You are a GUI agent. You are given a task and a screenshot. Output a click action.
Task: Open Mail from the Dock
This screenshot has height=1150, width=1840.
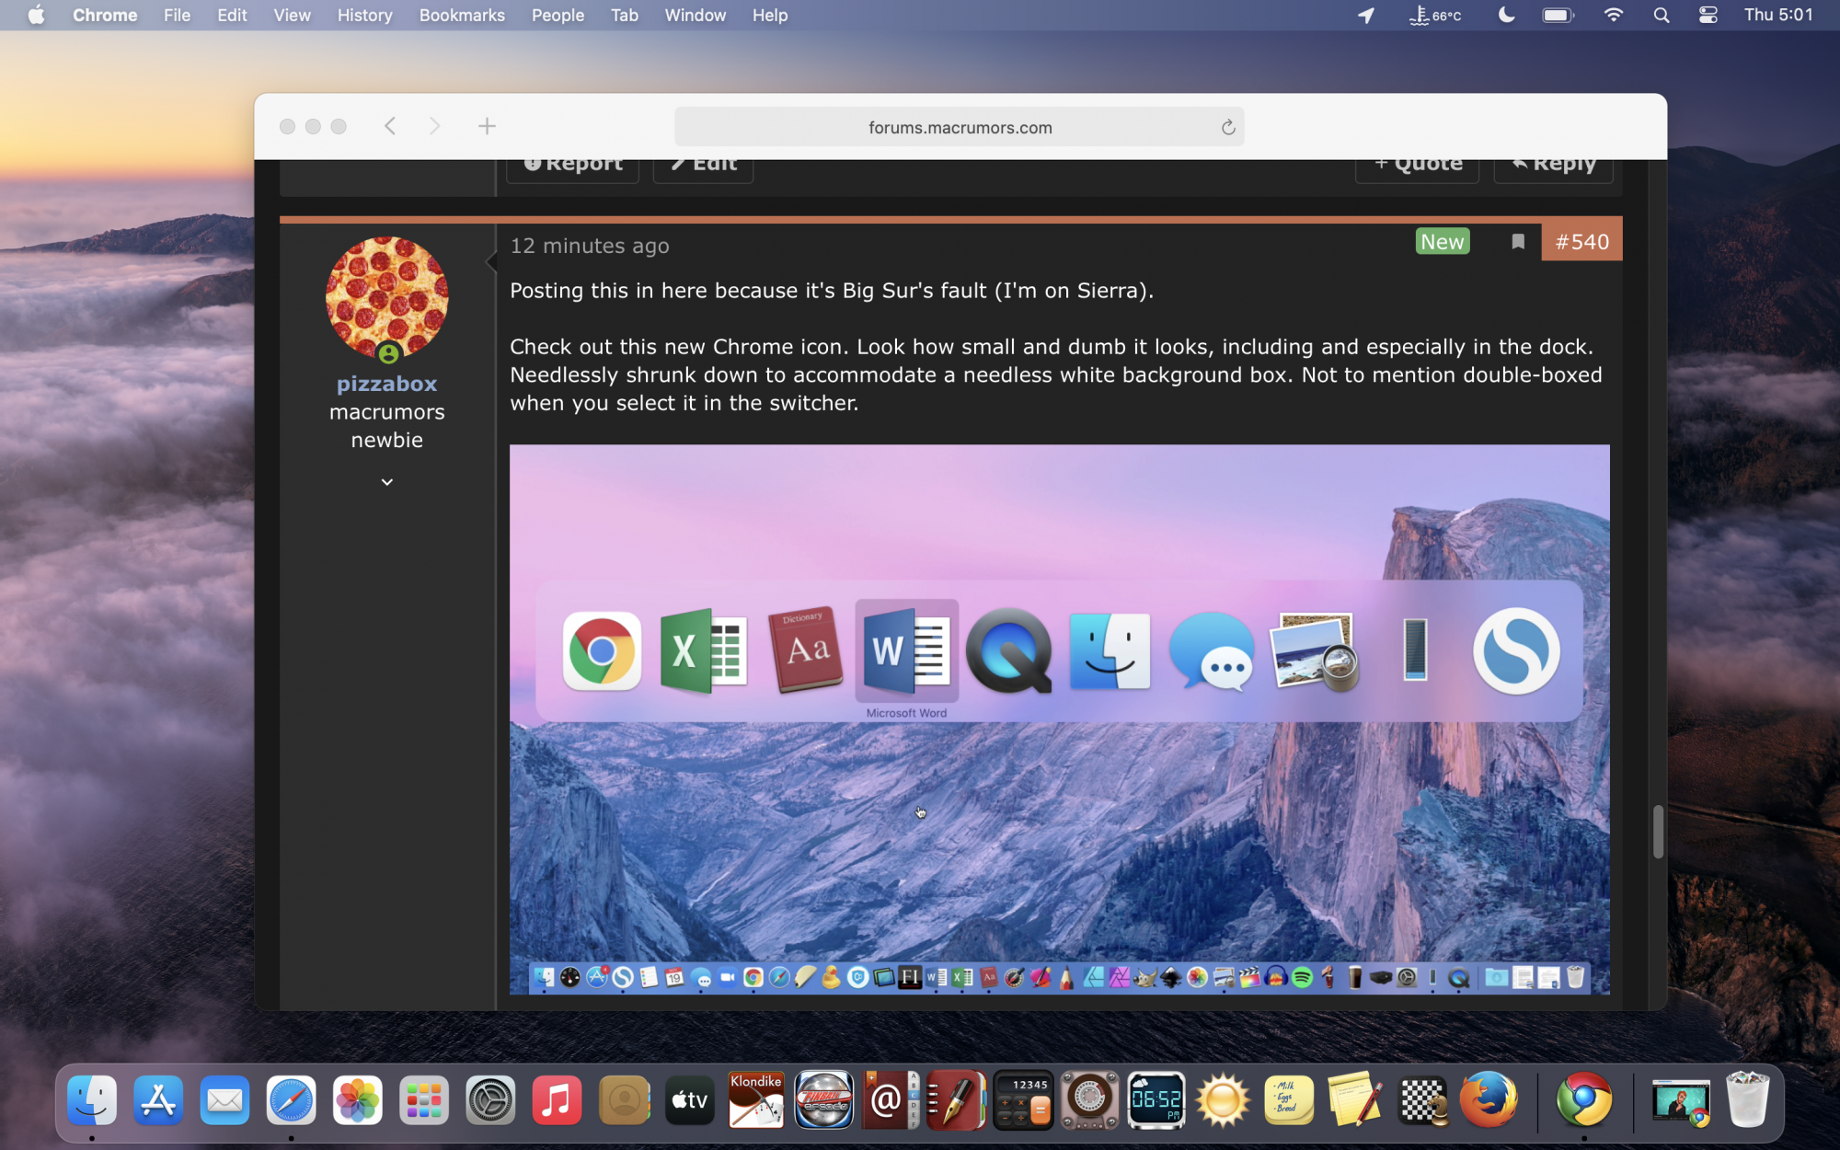(224, 1100)
